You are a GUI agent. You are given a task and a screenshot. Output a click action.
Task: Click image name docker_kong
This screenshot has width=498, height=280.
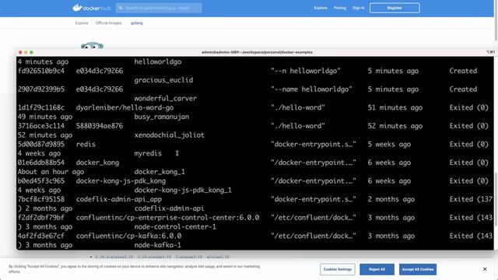[x=97, y=163]
